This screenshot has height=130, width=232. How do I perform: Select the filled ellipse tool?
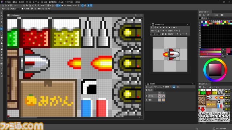[1, 43]
